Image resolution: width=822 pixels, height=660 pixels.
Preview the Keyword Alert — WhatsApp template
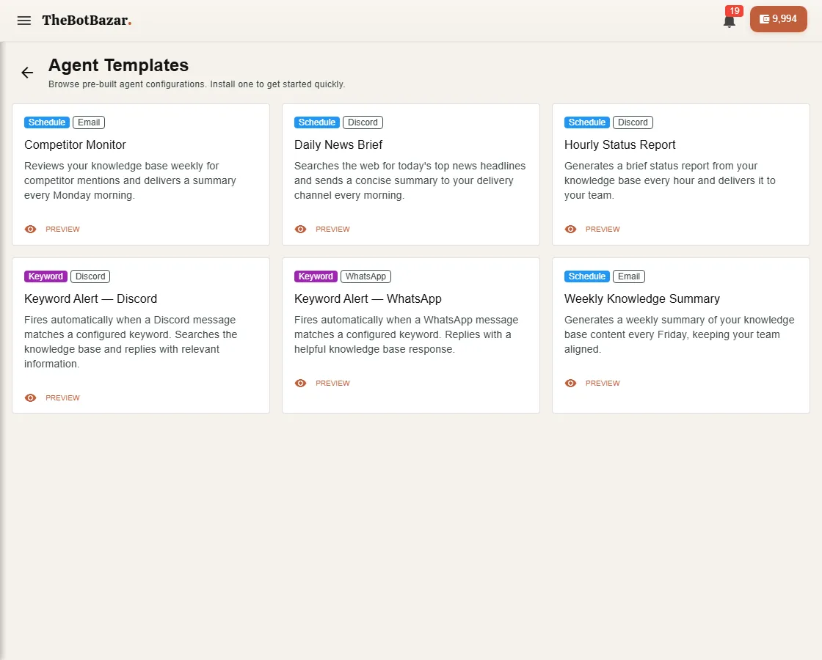coord(332,383)
